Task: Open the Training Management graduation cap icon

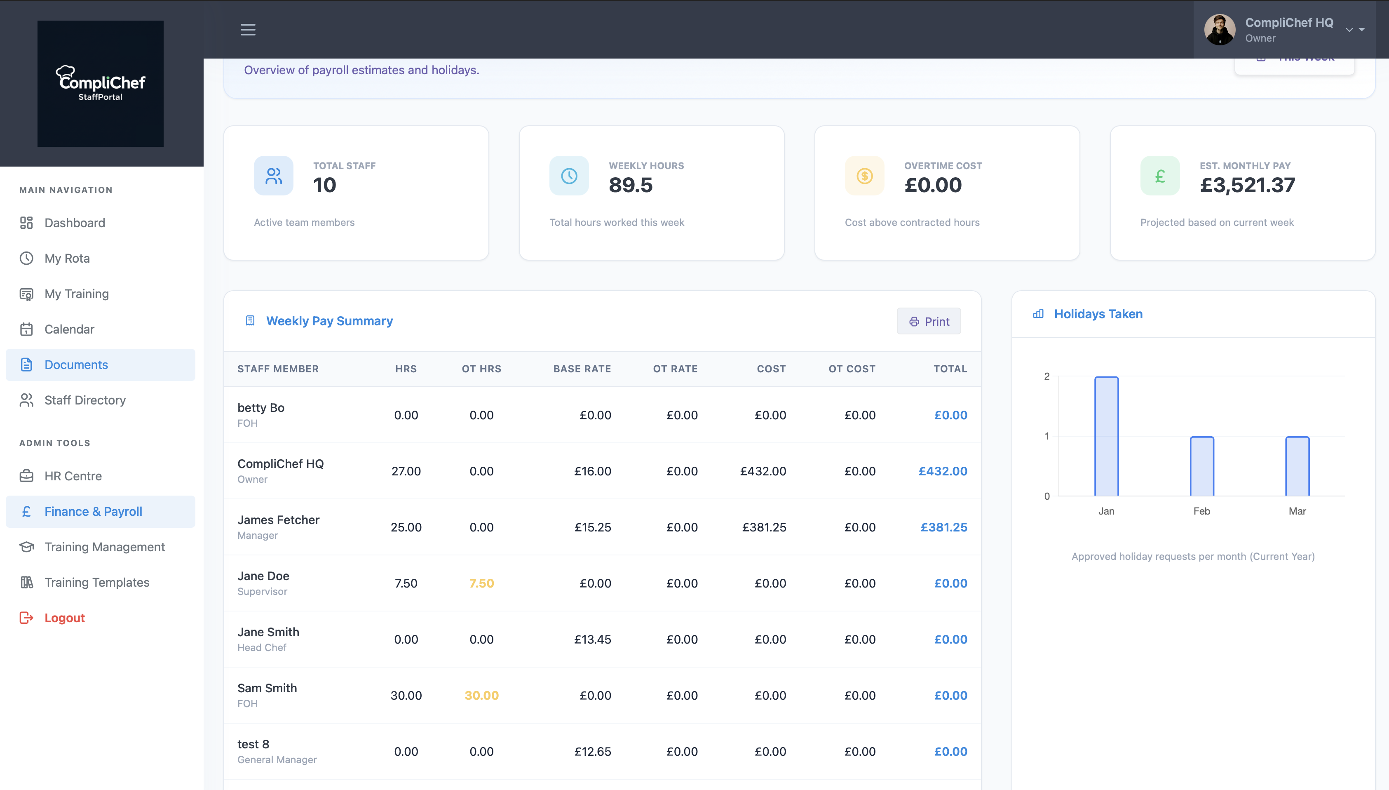Action: pos(26,547)
